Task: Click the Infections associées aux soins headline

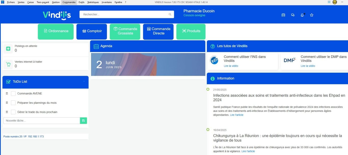Action: pos(279,98)
